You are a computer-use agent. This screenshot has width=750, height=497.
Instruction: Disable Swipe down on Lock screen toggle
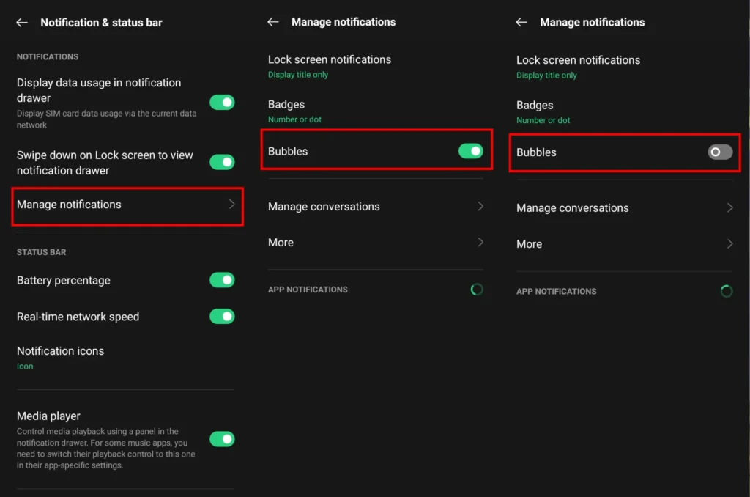point(222,162)
